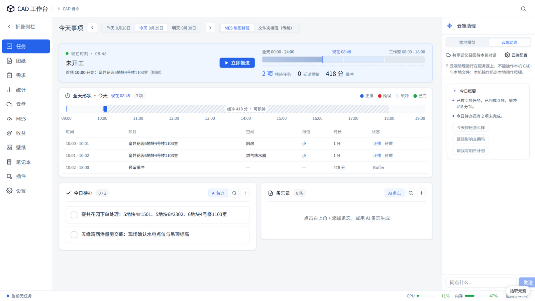Click 帮我写明日计划 suggestion chip
The width and height of the screenshot is (535, 301).
point(471,150)
